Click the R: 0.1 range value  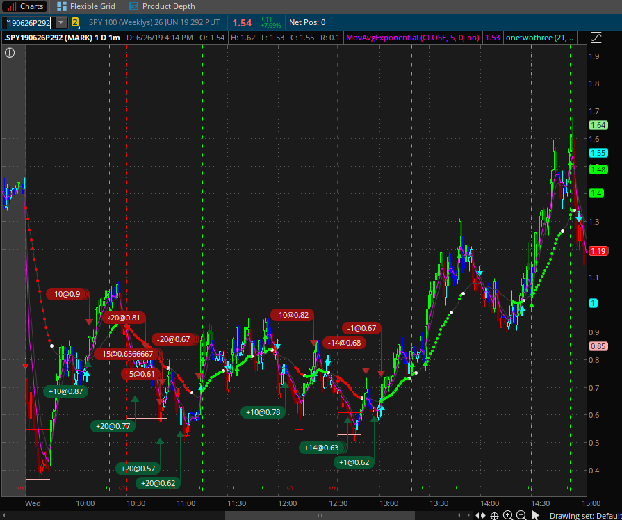coord(329,38)
